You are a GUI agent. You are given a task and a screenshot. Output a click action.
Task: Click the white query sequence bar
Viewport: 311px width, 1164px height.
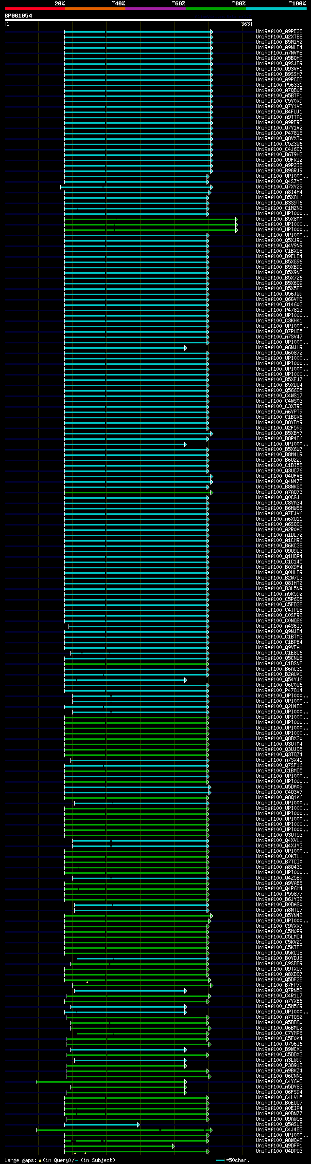click(128, 20)
